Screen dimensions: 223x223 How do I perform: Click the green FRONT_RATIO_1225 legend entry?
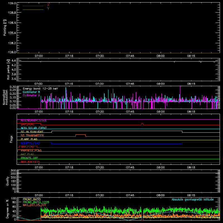(36, 202)
